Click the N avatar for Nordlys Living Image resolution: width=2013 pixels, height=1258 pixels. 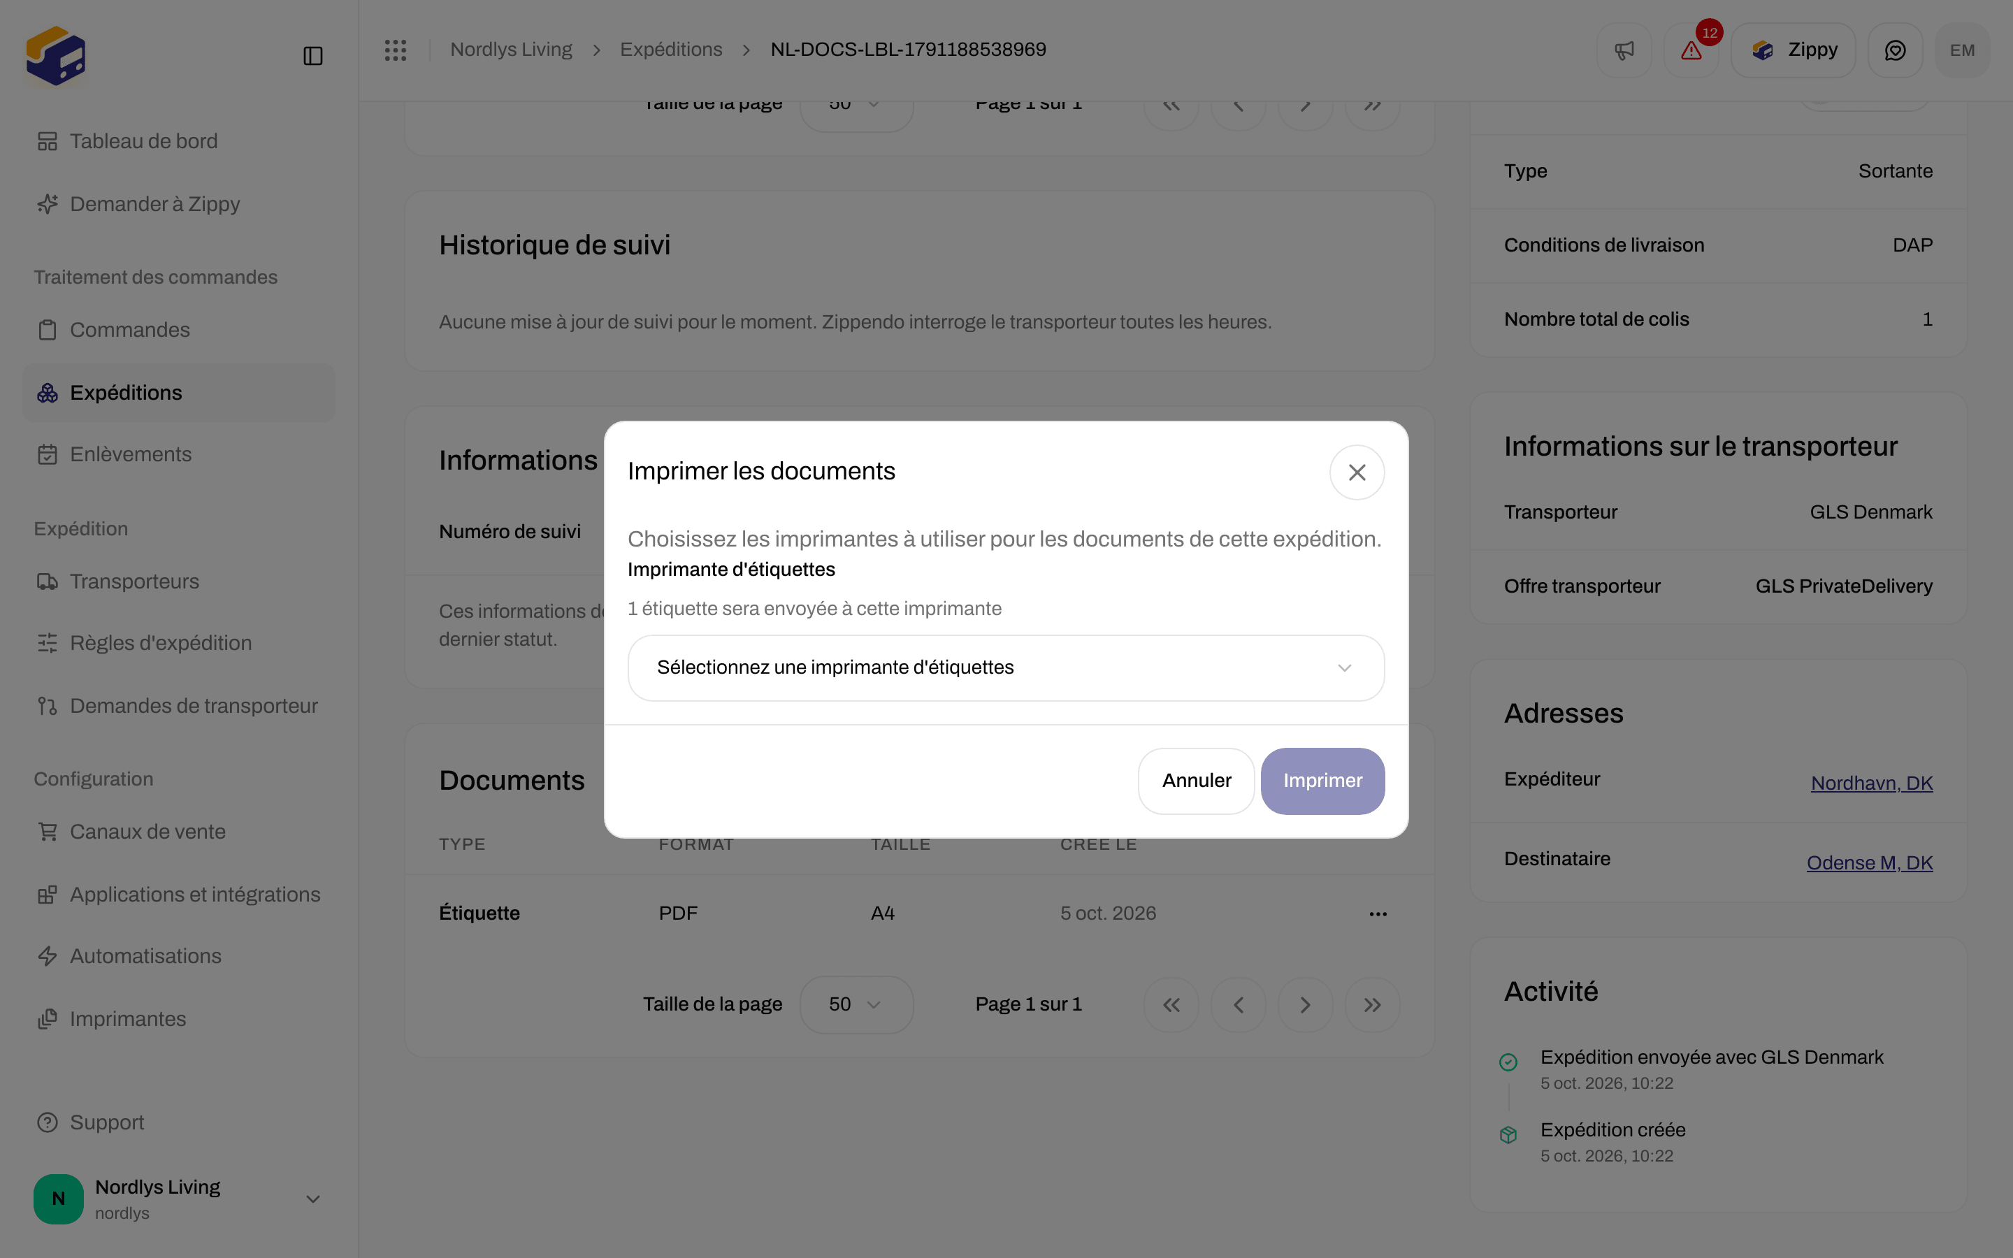(58, 1199)
